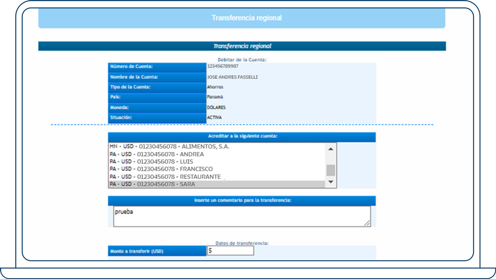Screen dimensions: 496x279
Task: Click the Situación row showing ACTIVA
Action: (138, 117)
